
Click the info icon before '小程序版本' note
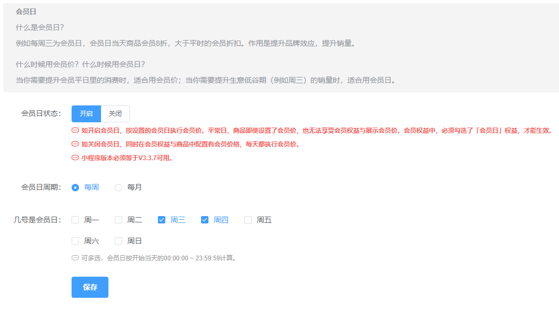[75, 158]
